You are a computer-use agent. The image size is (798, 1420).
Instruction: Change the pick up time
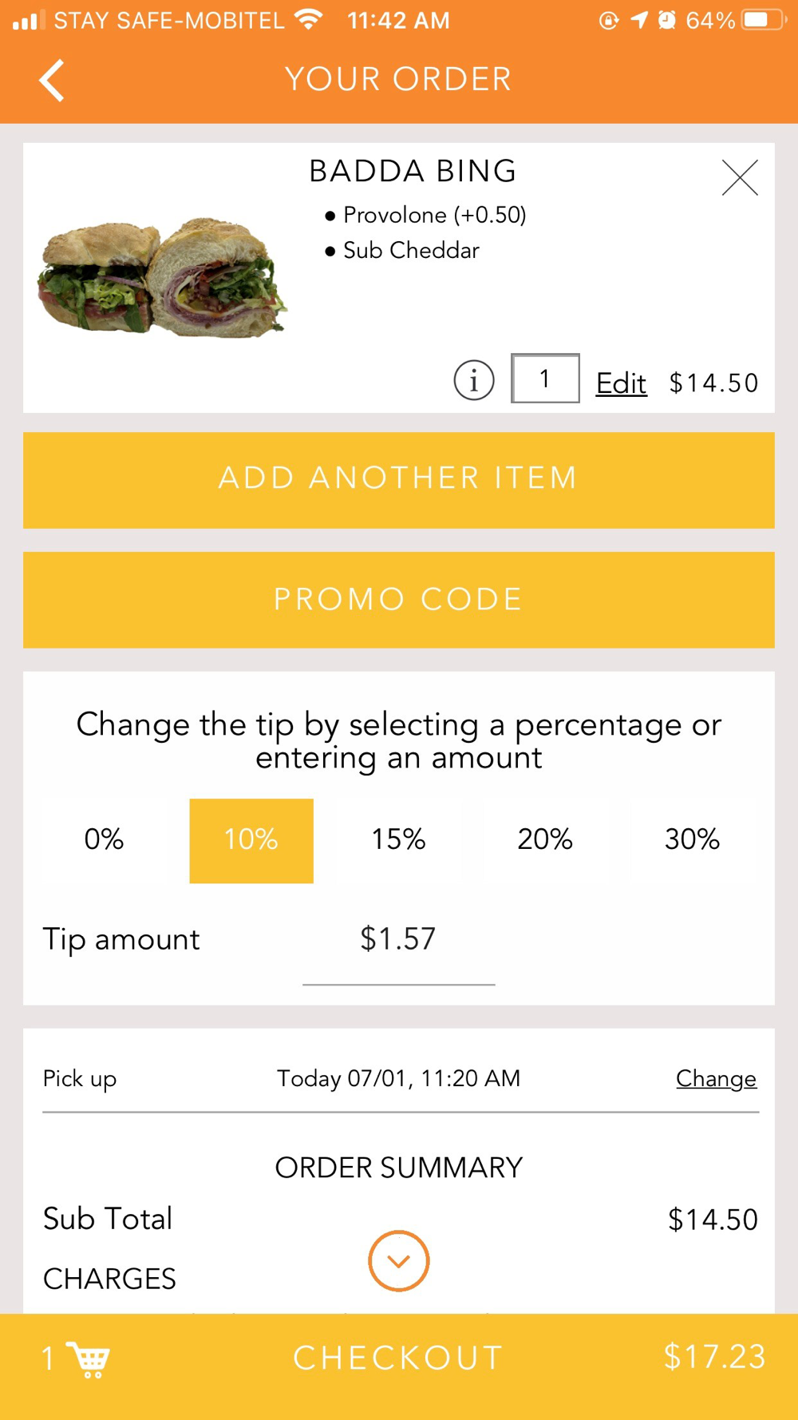click(x=716, y=1079)
